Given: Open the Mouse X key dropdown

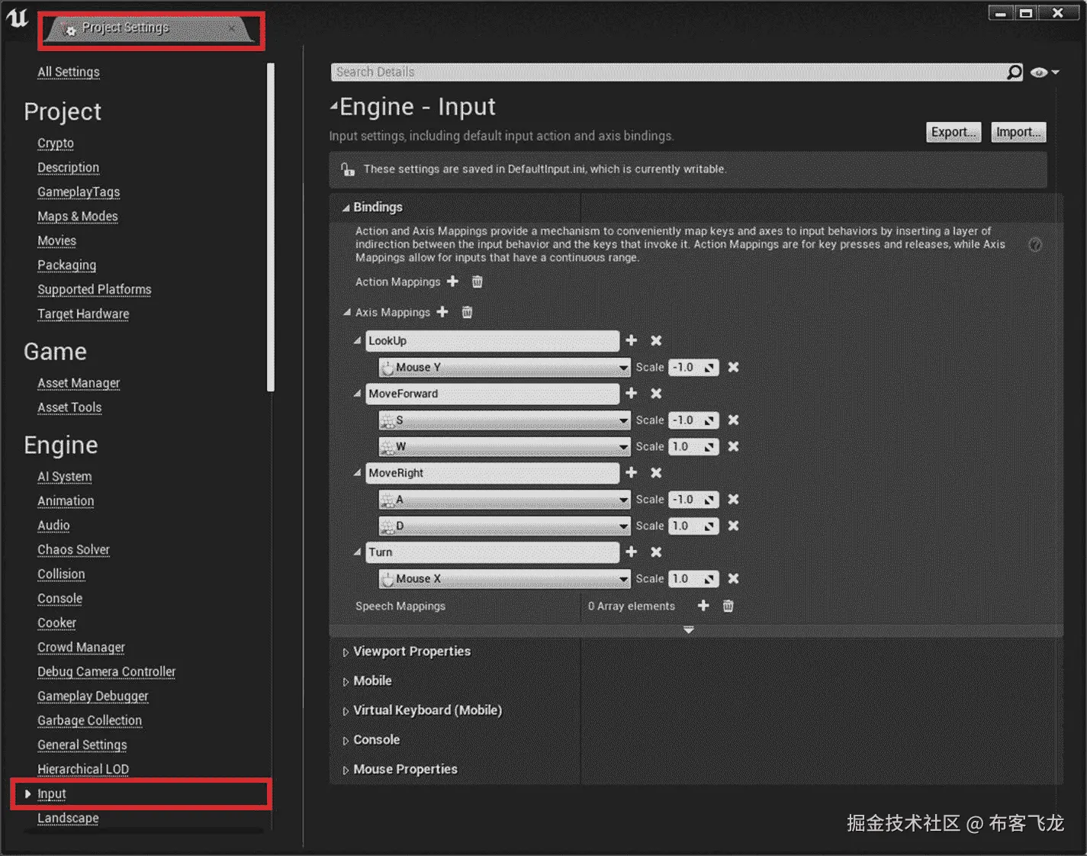Looking at the screenshot, I should coord(505,578).
